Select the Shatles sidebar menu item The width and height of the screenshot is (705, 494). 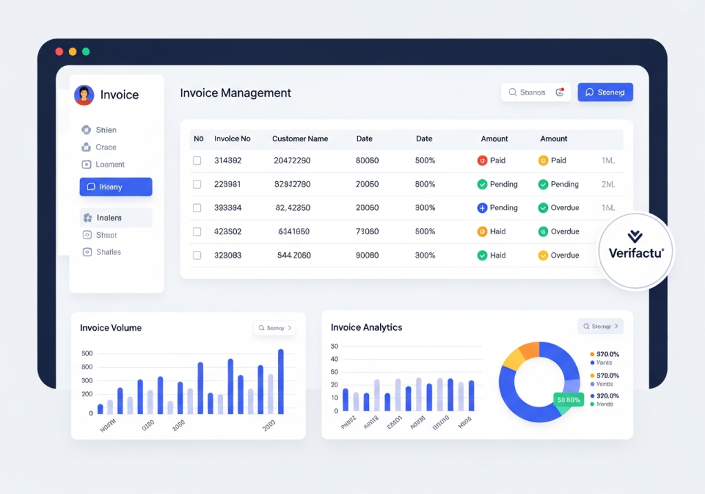[x=108, y=252]
